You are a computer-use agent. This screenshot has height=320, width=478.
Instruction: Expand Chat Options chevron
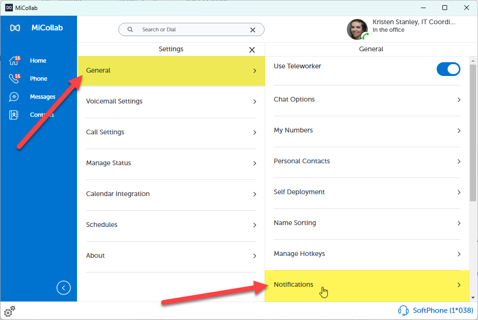(x=459, y=100)
